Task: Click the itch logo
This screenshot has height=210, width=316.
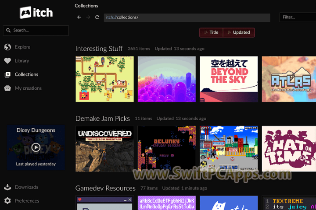Action: point(36,12)
